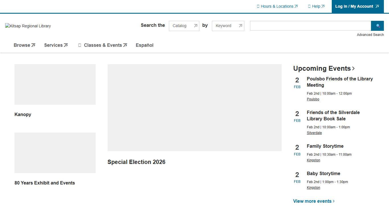The height and width of the screenshot is (219, 389).
Task: Open the Classes & Events menu
Action: (103, 45)
